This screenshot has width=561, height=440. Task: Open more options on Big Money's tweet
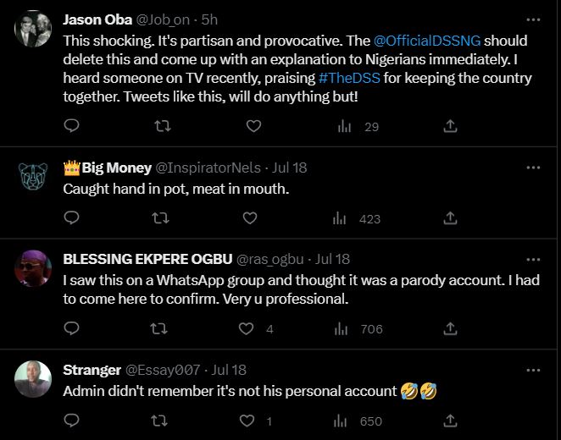click(532, 168)
